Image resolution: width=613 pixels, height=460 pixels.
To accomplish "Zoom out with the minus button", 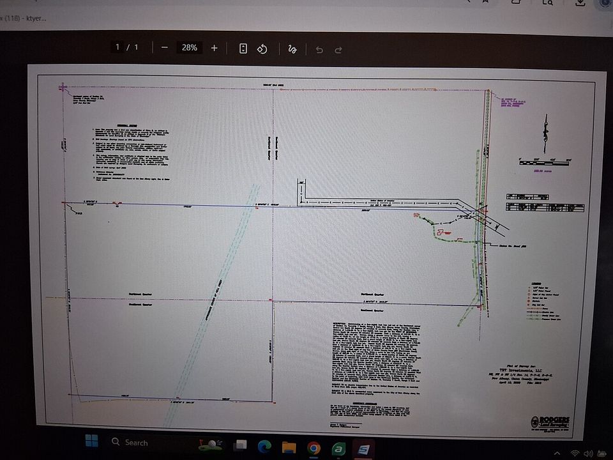I will point(164,48).
